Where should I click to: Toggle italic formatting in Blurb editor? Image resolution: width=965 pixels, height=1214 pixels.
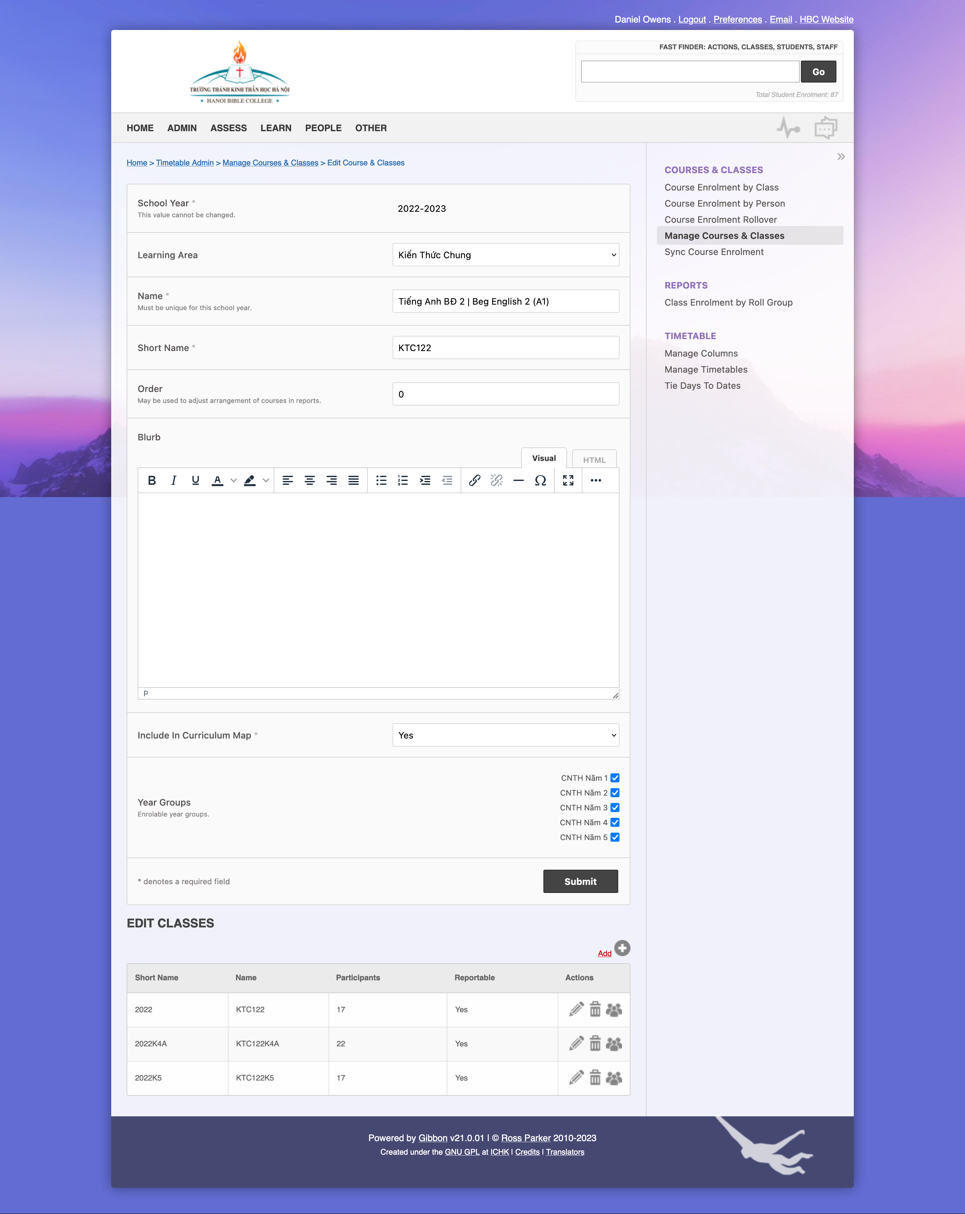(173, 480)
